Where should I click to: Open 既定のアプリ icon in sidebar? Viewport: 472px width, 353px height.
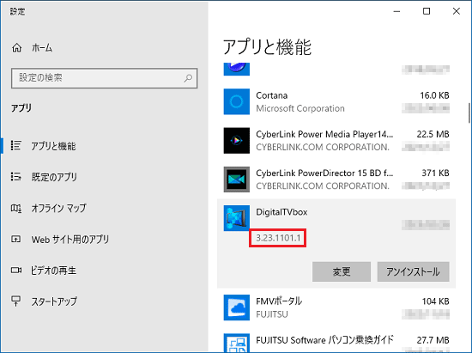point(16,177)
